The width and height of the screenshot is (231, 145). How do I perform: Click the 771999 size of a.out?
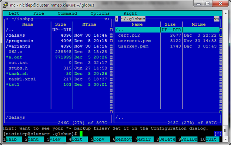click(x=63, y=57)
